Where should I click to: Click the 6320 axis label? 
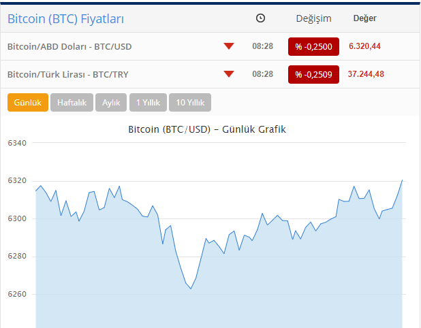tap(17, 180)
